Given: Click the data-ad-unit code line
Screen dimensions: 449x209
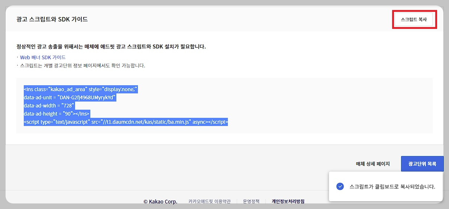Looking at the screenshot, I should pos(70,98).
